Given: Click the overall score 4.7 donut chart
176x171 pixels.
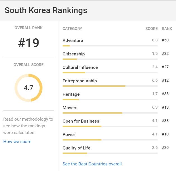Looking at the screenshot, I should point(28,88).
